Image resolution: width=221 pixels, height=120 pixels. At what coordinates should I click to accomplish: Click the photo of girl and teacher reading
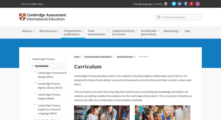click(102, 113)
